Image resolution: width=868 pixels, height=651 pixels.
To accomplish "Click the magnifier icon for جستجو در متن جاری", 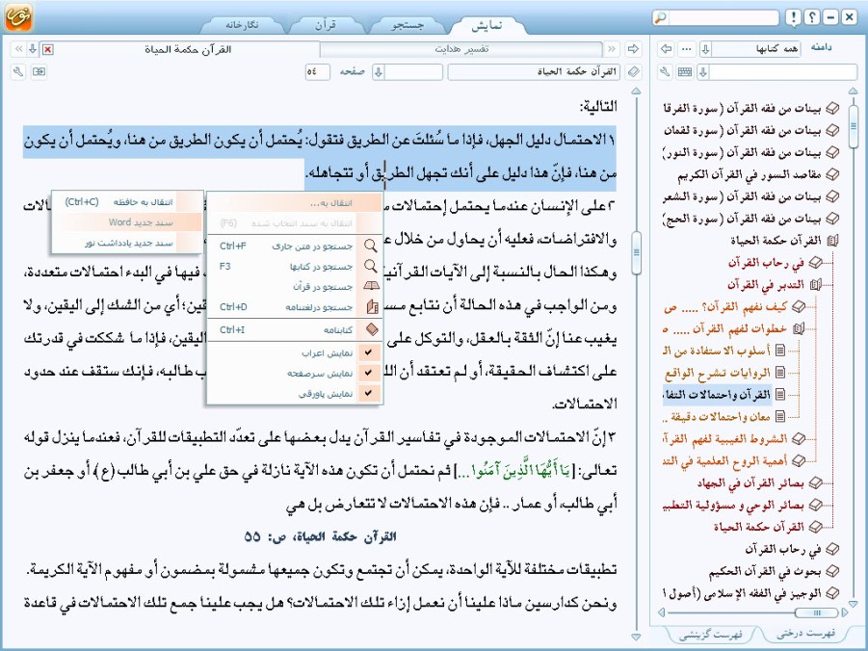I will (370, 246).
